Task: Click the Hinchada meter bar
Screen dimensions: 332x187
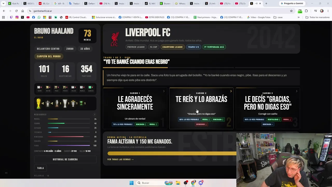Action: point(69,137)
